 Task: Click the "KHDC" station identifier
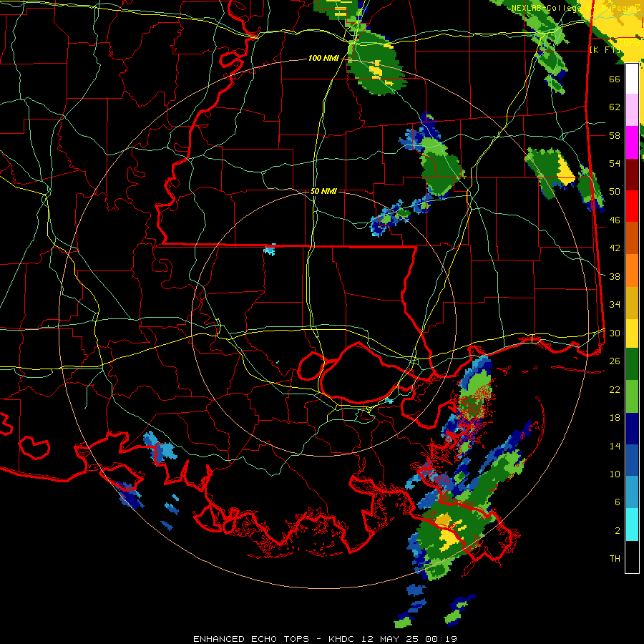tap(341, 639)
